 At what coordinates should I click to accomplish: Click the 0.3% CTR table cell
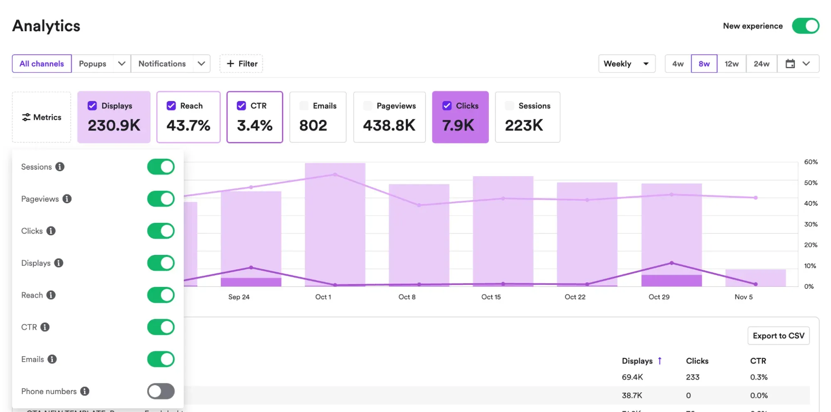(x=759, y=377)
